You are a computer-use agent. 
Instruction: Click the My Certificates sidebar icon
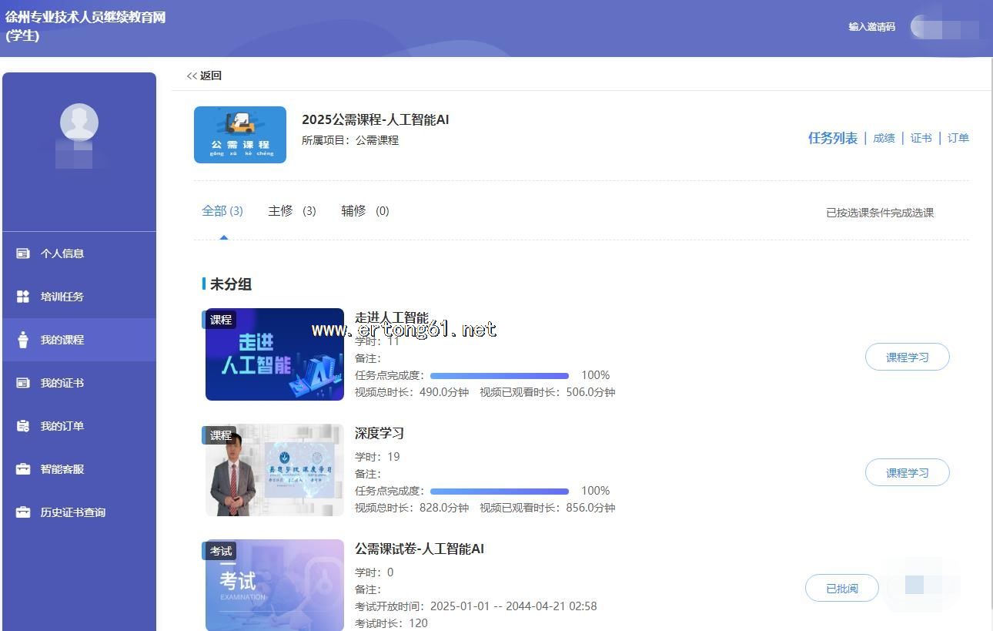(x=23, y=383)
